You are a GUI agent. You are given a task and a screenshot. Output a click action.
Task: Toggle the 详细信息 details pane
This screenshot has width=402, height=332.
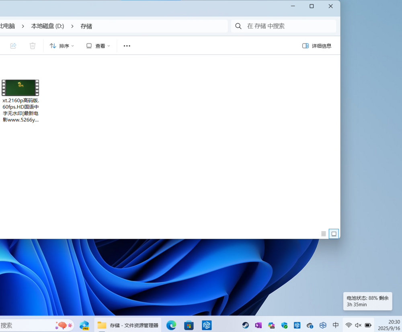317,46
